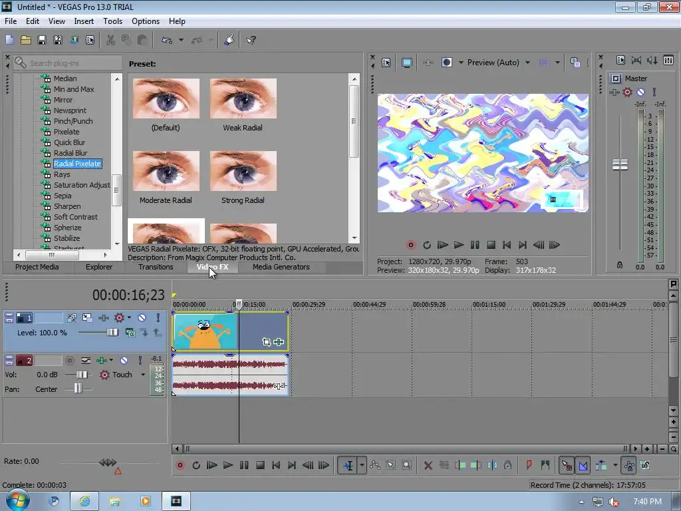Screen dimensions: 681x511
Task: Search plug-ins input field
Action: point(68,63)
